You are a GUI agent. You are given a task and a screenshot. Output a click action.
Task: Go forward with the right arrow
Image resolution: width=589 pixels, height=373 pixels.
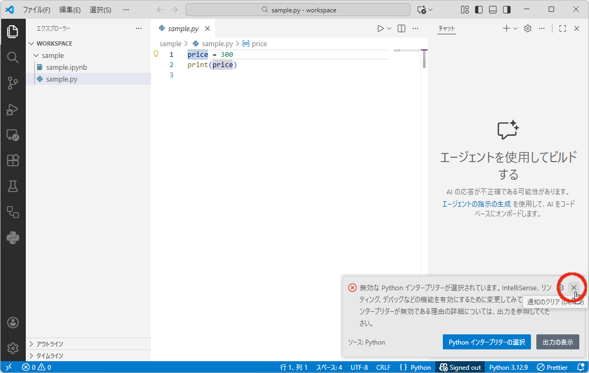(174, 10)
